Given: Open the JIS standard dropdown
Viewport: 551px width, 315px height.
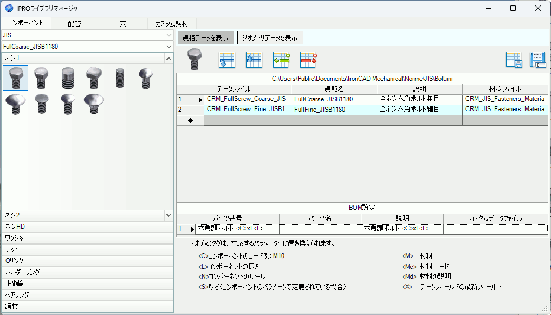Looking at the screenshot, I should click(x=168, y=35).
